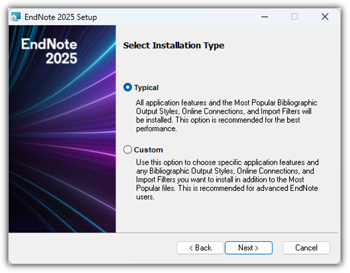
Task: Click the 'Select Installation Type' heading
Action: [x=174, y=45]
